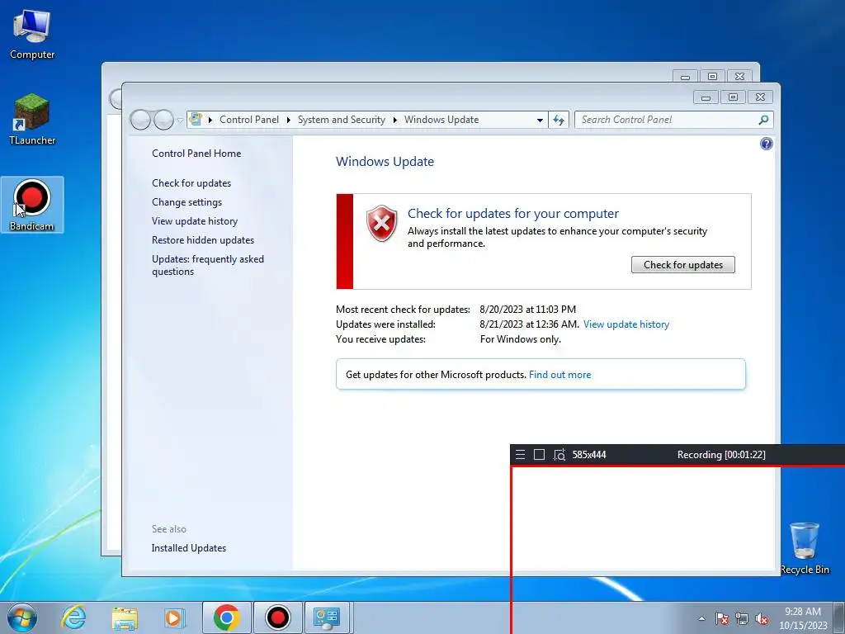
Task: Switch to Google Chrome in taskbar
Action: pos(227,617)
